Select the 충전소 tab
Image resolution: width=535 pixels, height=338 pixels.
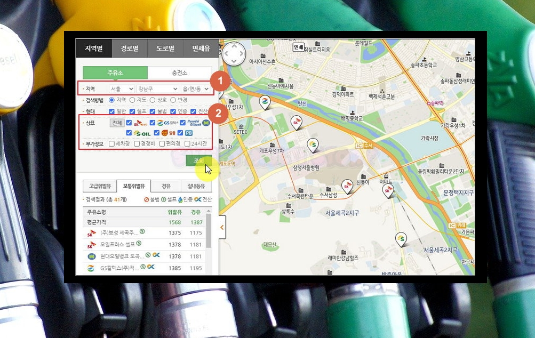point(179,73)
